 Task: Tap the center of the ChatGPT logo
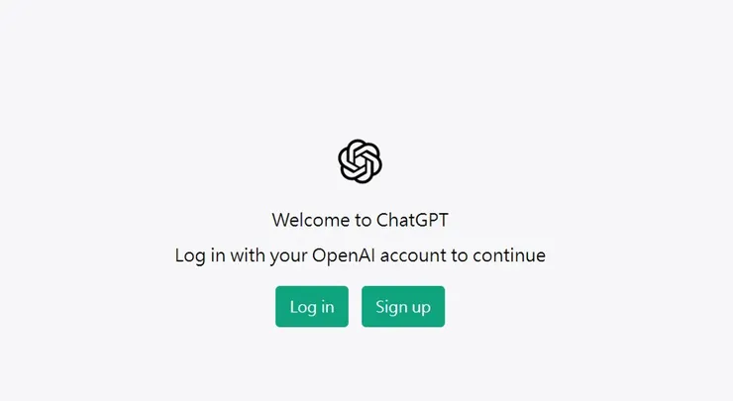pos(360,161)
